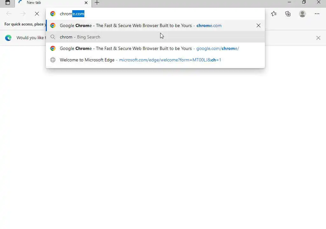Select the New tab tab
The image size is (326, 229).
click(x=53, y=3)
